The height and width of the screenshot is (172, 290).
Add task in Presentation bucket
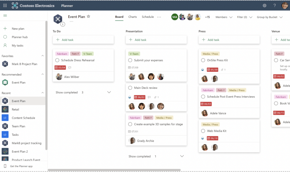(x=156, y=40)
